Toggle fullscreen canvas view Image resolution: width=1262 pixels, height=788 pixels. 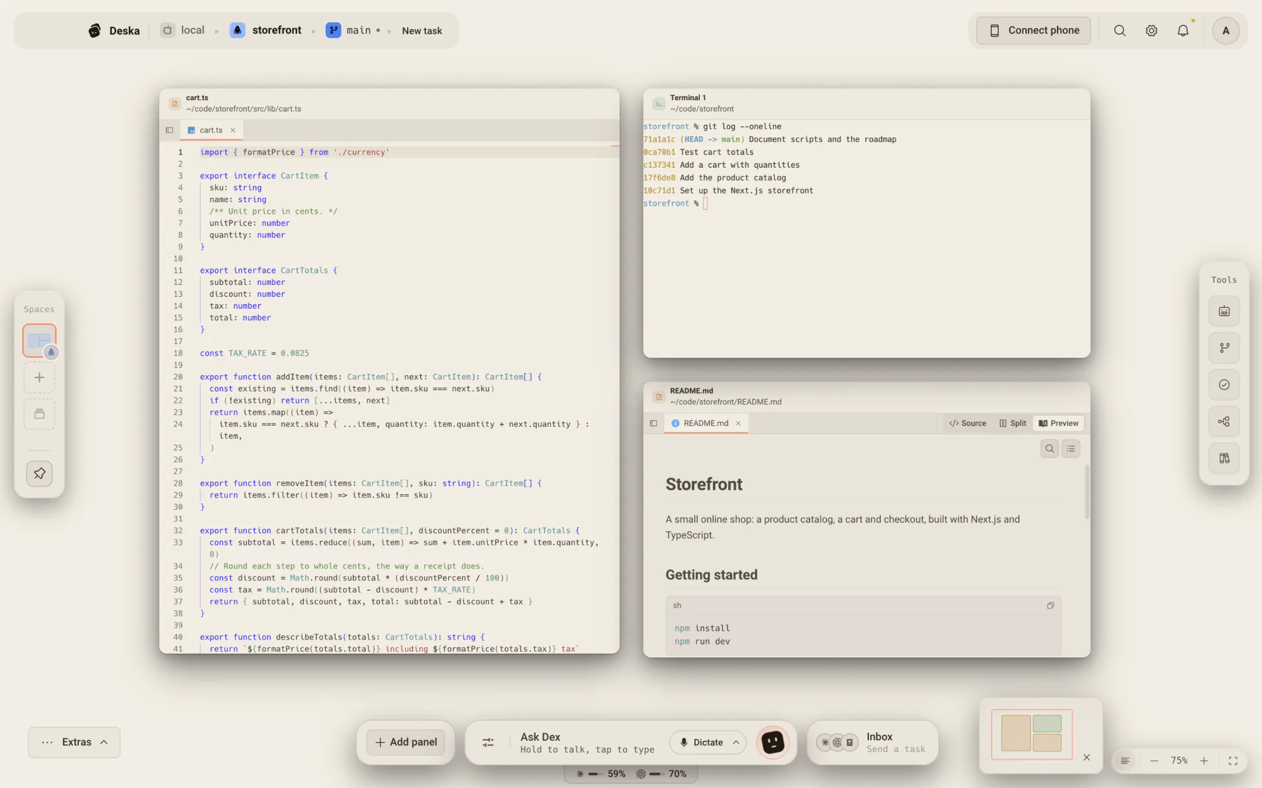(1233, 761)
